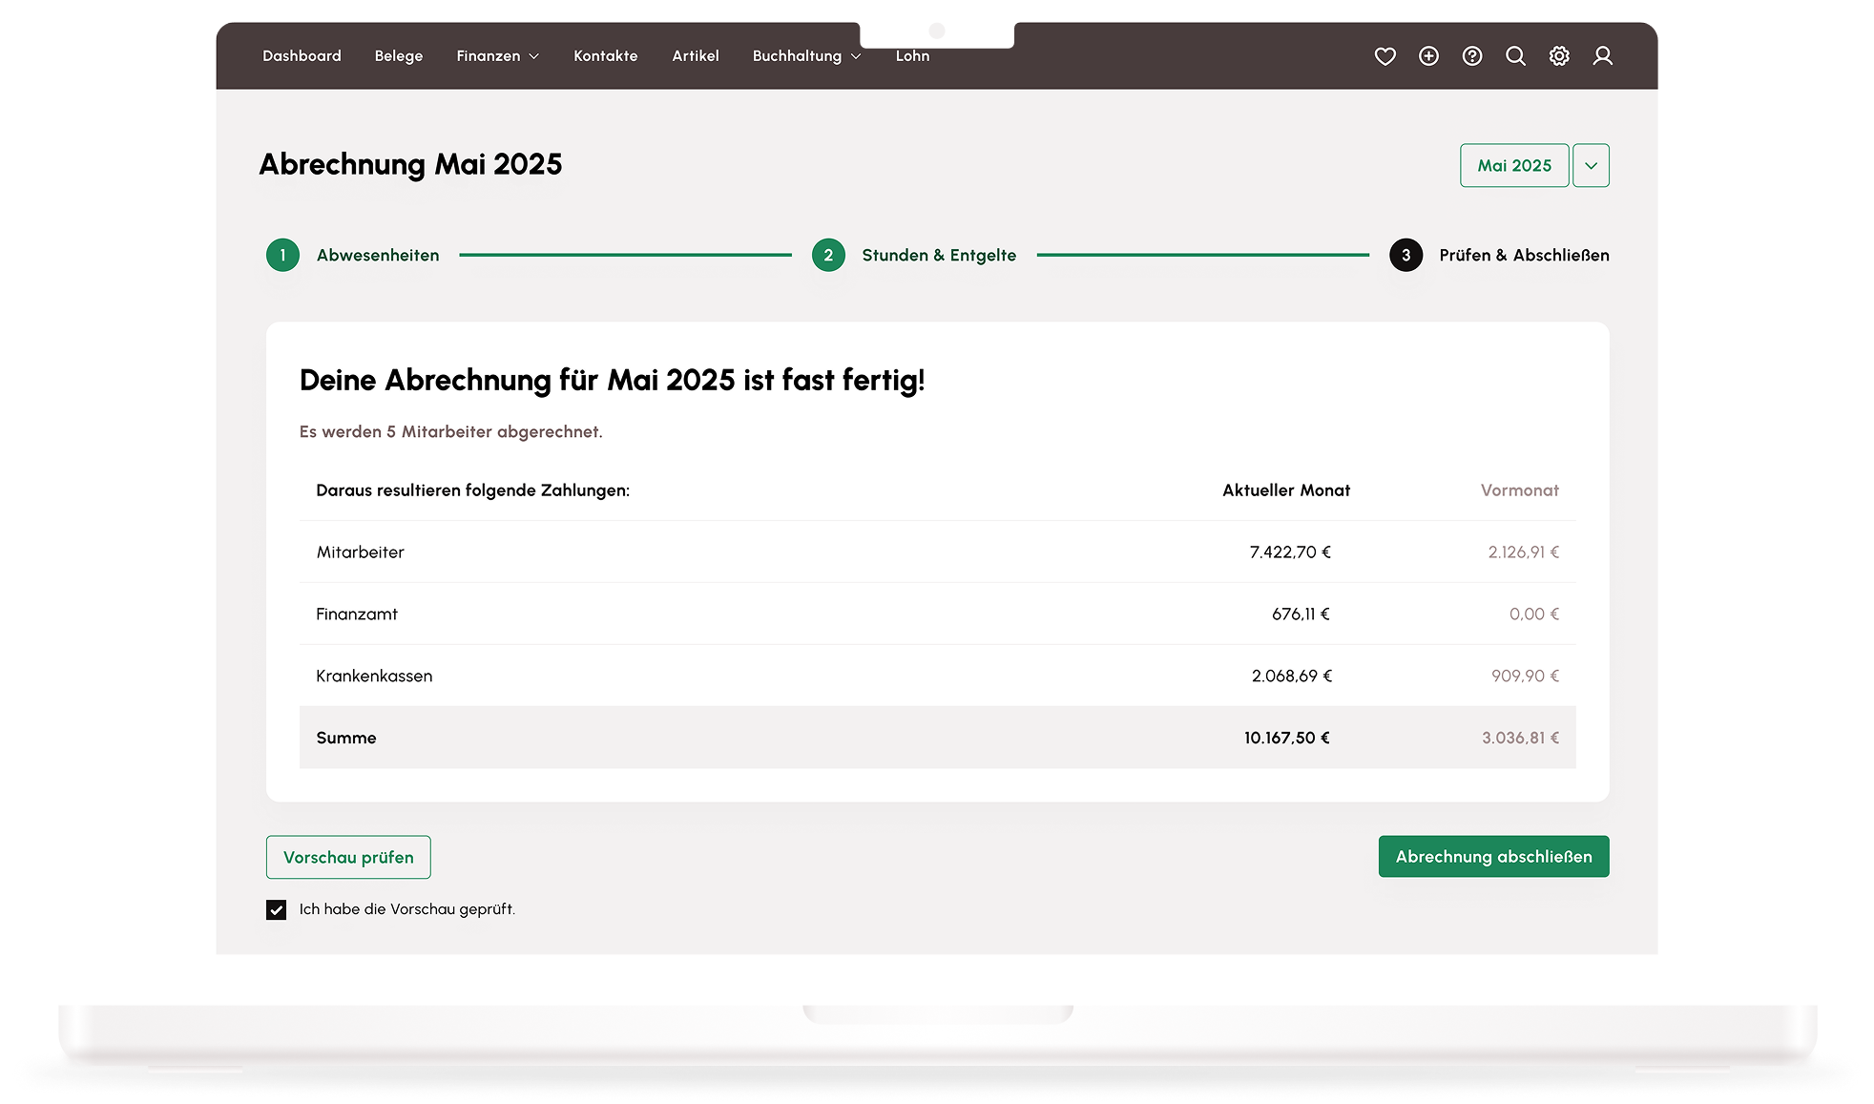The image size is (1874, 1104).
Task: Go to step 2 circle Stunden & Entgelte
Action: pyautogui.click(x=828, y=255)
